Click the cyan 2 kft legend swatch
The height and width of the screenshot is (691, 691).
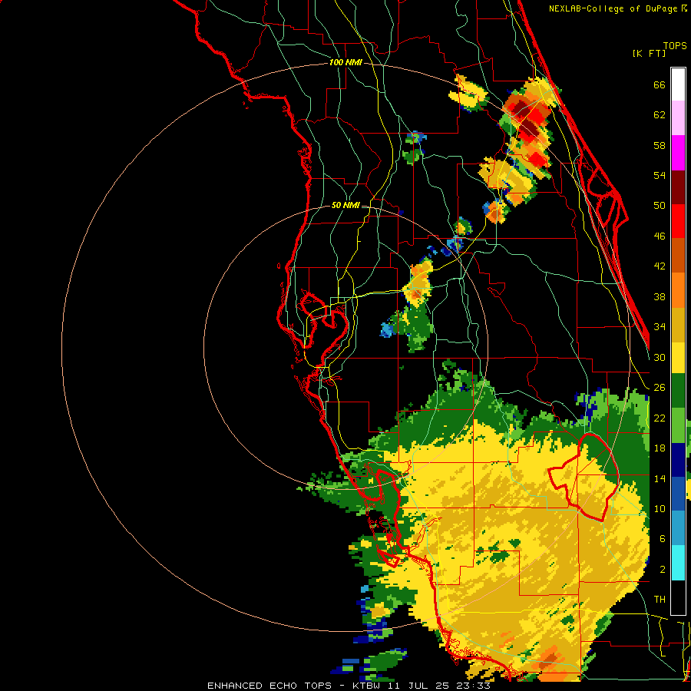[678, 563]
